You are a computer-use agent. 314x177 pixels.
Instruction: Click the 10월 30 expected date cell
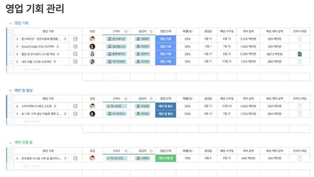point(227,106)
